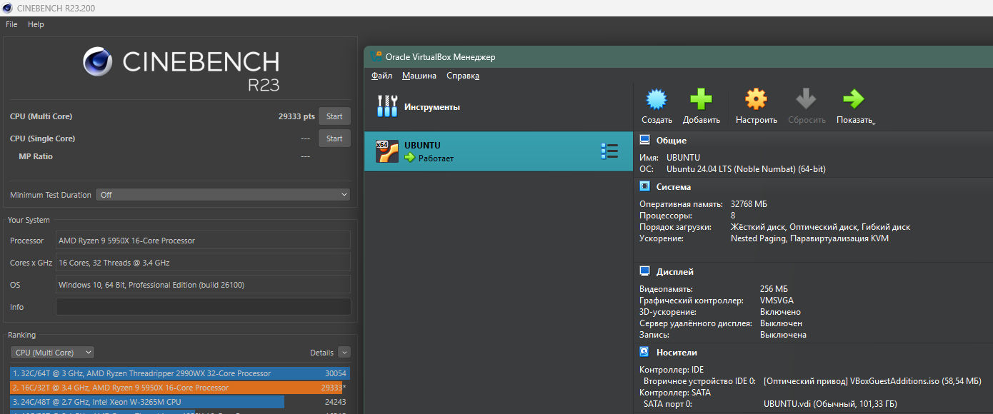Click the Порядок загрузки boot order value
Screen dimensions: 993x414
coord(820,227)
